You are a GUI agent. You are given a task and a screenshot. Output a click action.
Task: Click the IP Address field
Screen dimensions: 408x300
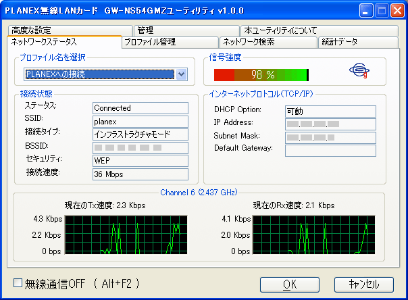pyautogui.click(x=330, y=124)
